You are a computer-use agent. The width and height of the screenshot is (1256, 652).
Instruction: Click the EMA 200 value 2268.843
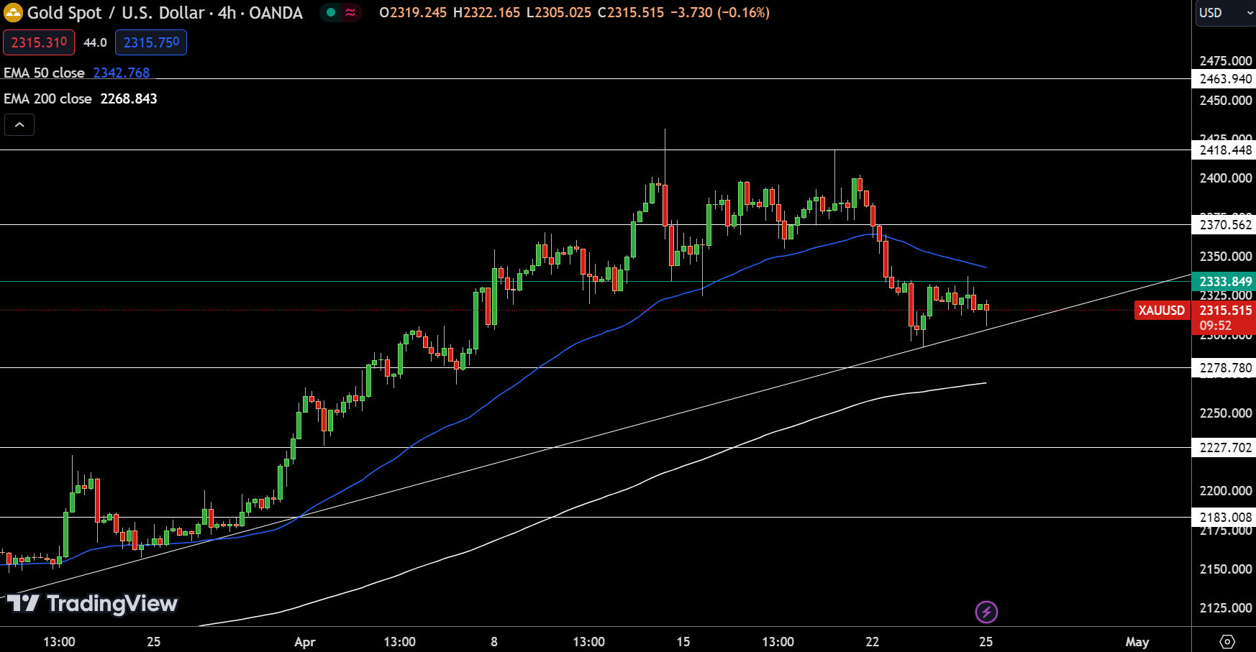coord(129,98)
